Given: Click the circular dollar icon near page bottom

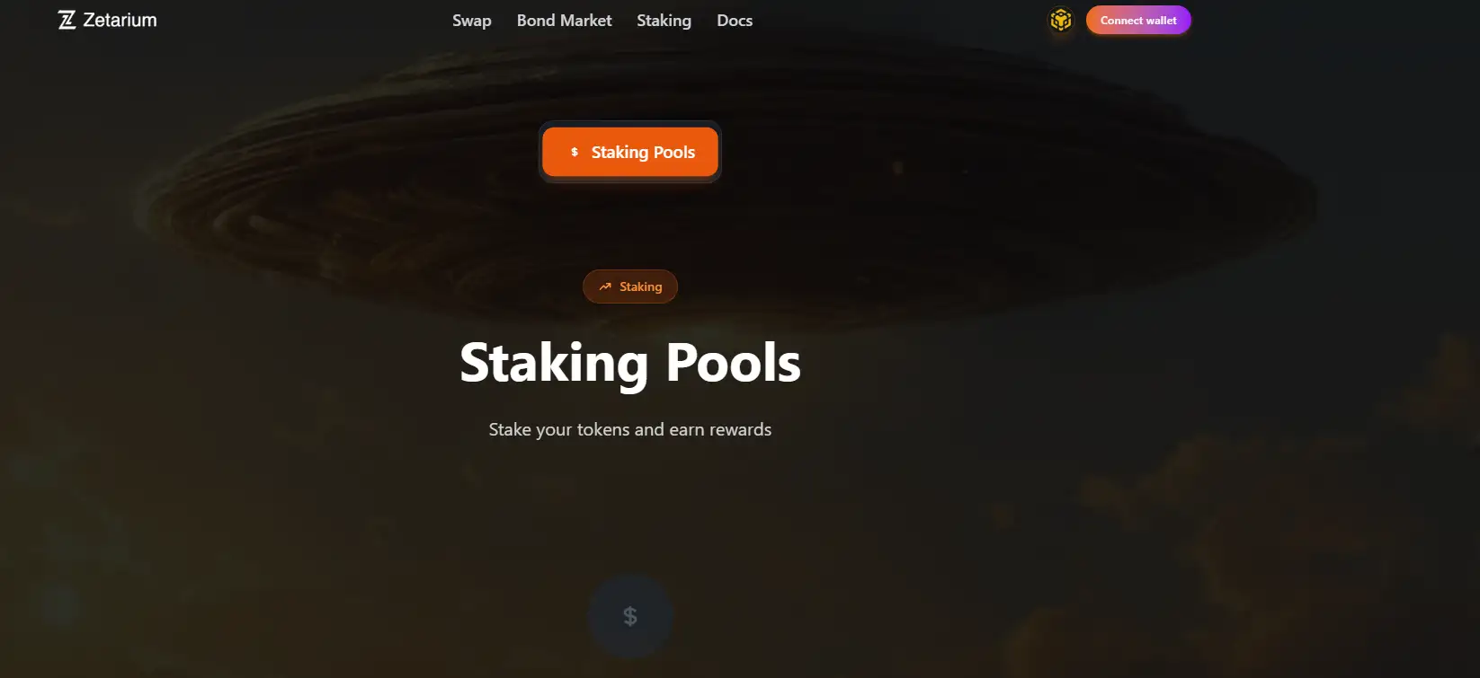Looking at the screenshot, I should pos(630,616).
